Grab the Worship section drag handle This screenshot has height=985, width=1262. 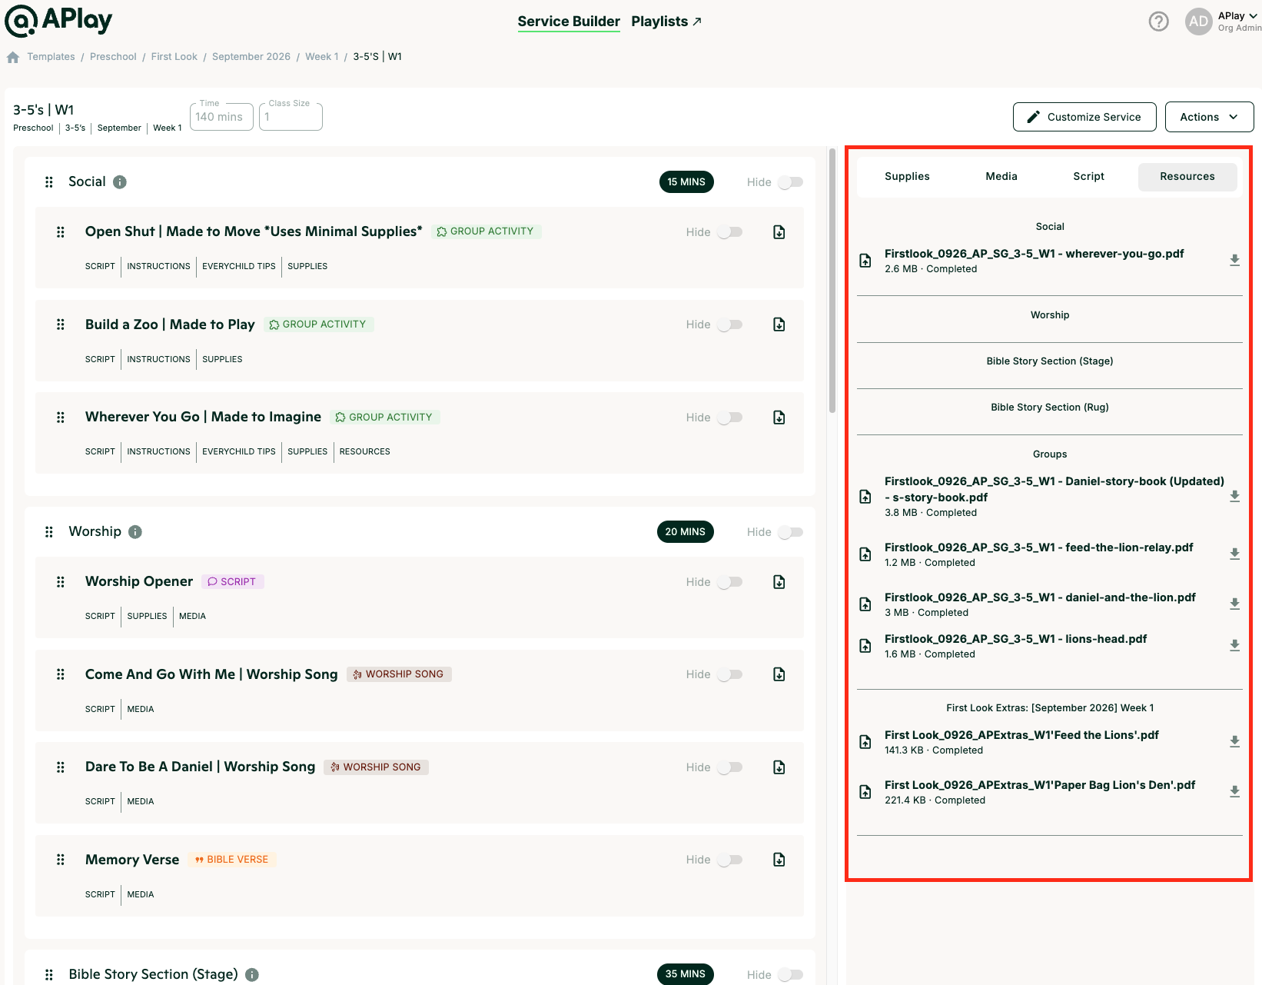(x=49, y=532)
